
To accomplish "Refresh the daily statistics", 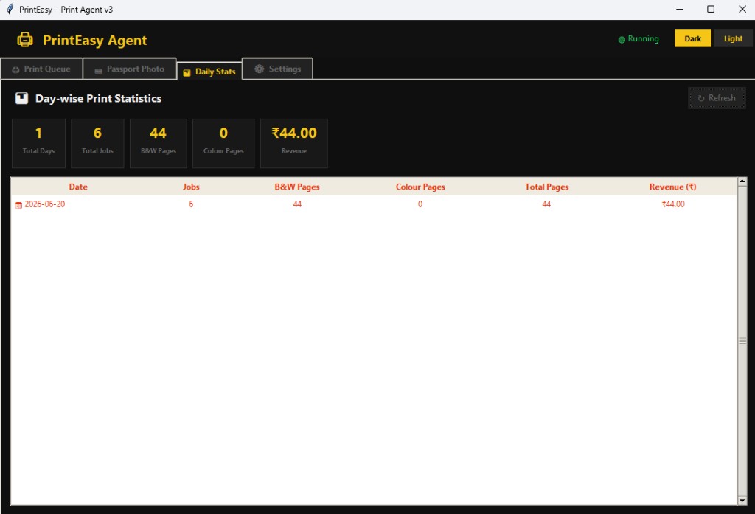I will click(x=717, y=98).
